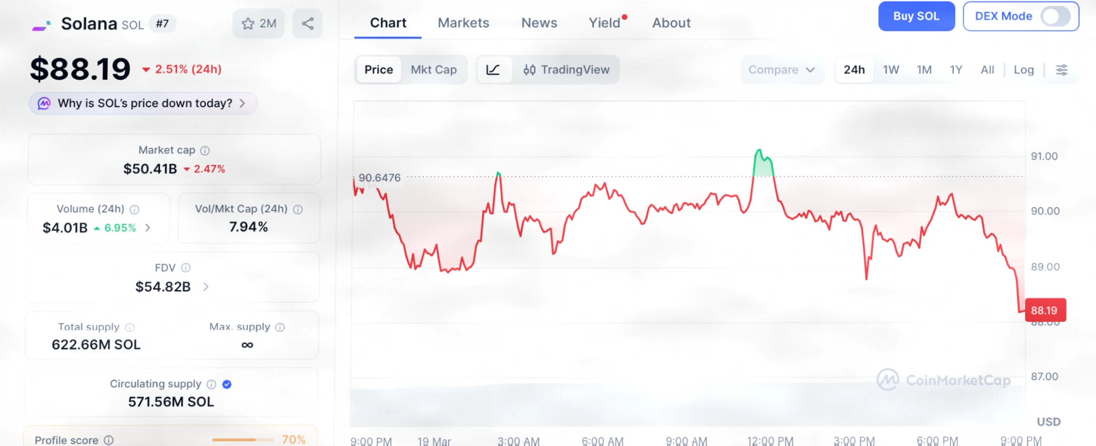Screen dimensions: 1096x446
Task: Add Solana to watchlist with star icon
Action: [258, 23]
